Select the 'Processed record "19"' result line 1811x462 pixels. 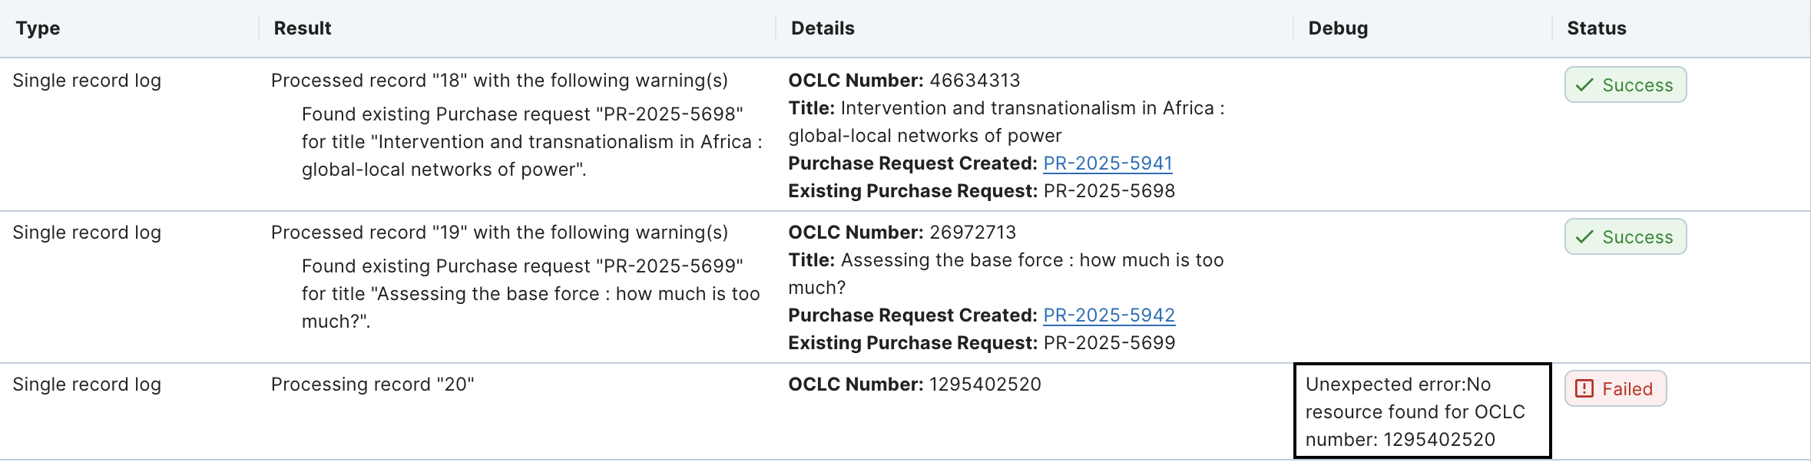499,233
